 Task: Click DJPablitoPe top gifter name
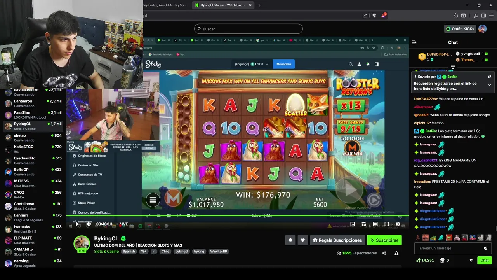(439, 54)
